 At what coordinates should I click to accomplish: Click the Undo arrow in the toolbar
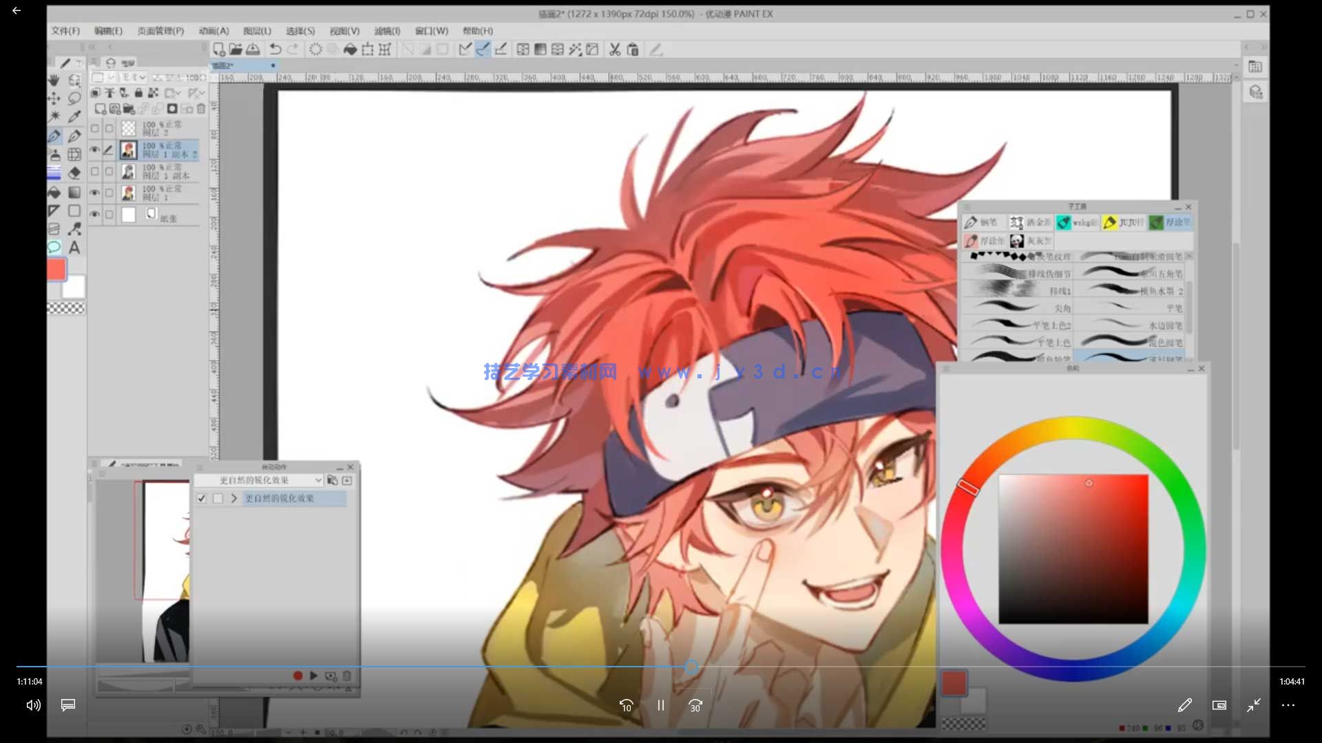coord(275,50)
